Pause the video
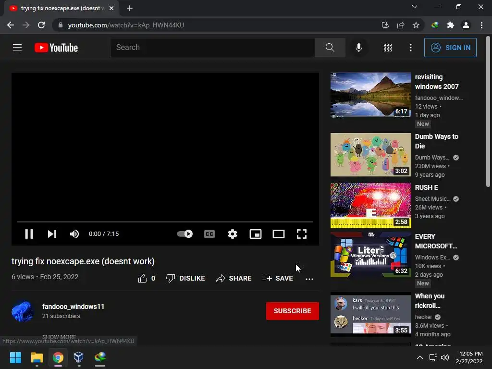The image size is (492, 369). [x=29, y=234]
